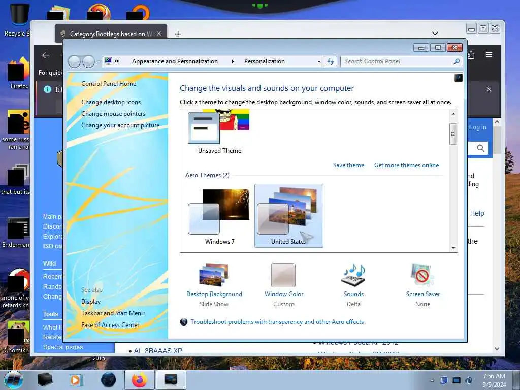Open Troubleshoot problems with transparency link
The image size is (520, 390).
pyautogui.click(x=277, y=321)
